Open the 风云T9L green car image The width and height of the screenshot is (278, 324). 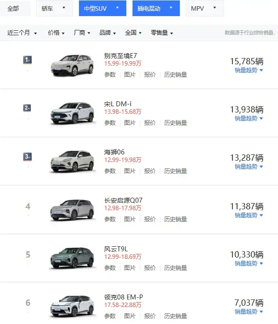(72, 258)
